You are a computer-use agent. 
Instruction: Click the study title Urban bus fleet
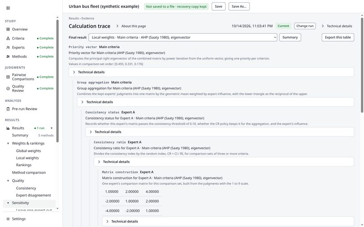coord(104,6)
